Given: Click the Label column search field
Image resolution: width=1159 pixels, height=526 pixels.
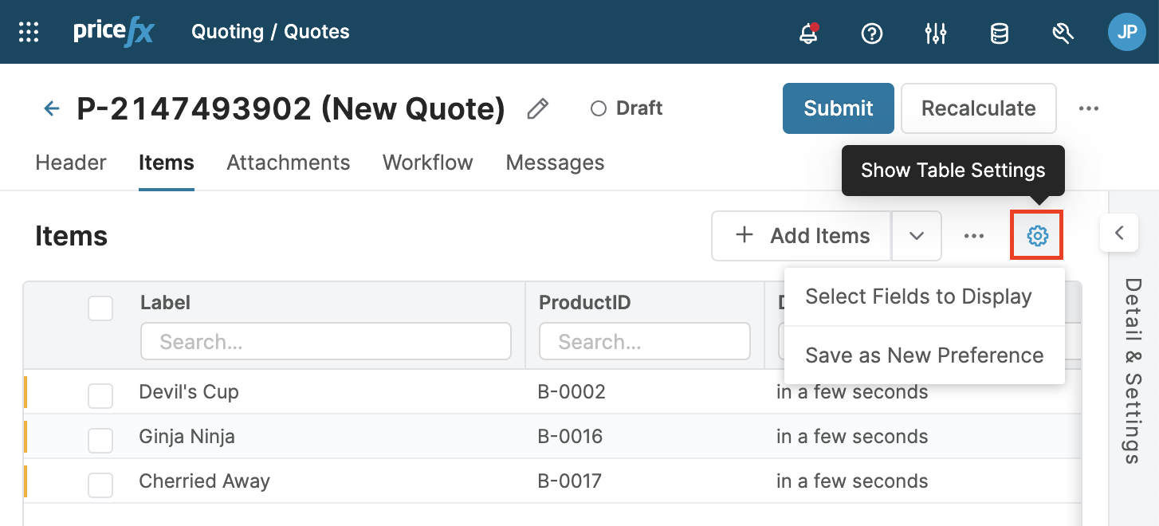Looking at the screenshot, I should [325, 342].
